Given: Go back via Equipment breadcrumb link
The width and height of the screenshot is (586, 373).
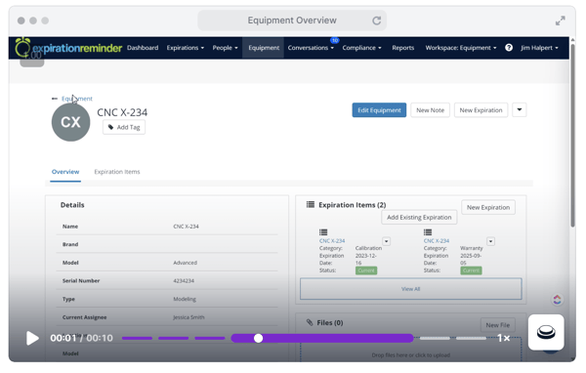Looking at the screenshot, I should [x=77, y=99].
